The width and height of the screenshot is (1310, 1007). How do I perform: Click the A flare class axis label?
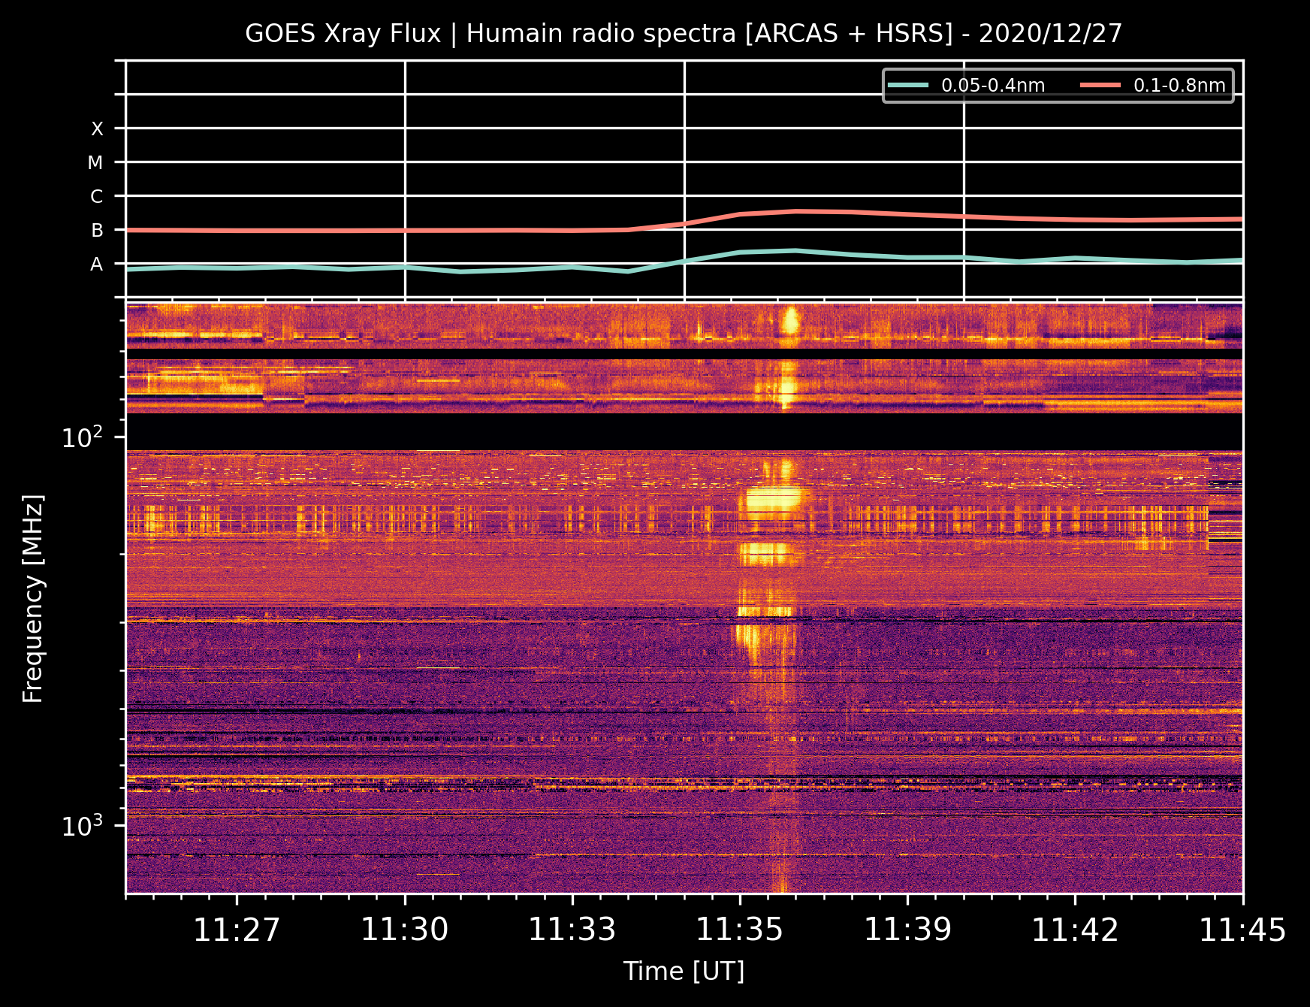[x=97, y=265]
